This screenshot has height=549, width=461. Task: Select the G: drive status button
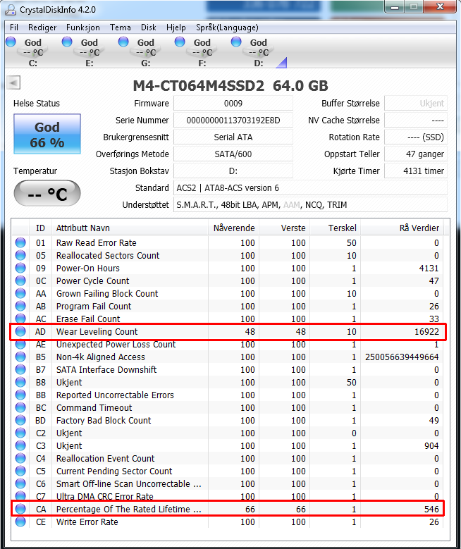[139, 52]
